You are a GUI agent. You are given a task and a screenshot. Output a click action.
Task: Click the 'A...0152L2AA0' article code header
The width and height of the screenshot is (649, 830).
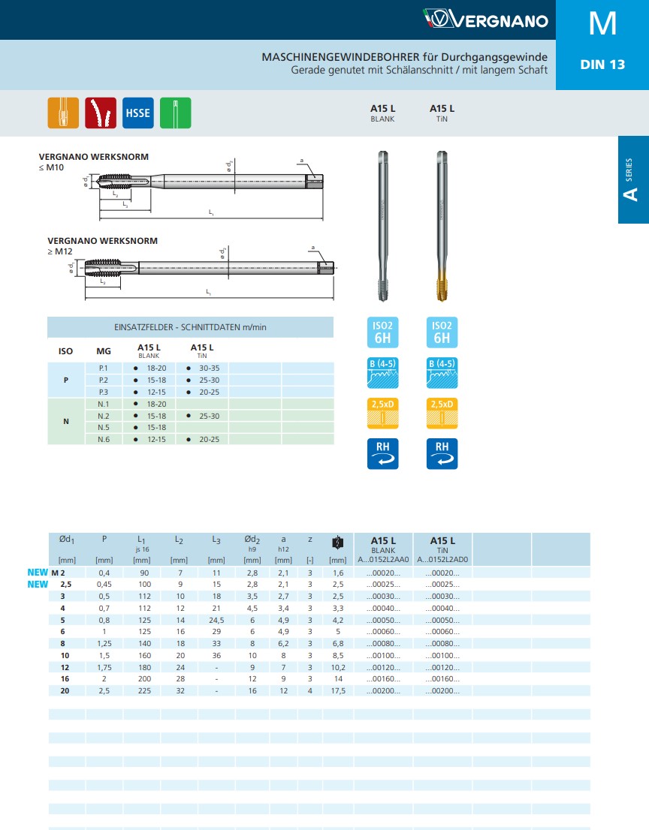[x=383, y=560]
